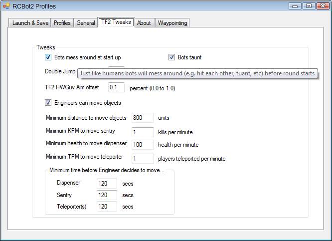The image size is (332, 241).
Task: Edit the Sentry seconds field
Action: click(x=107, y=195)
